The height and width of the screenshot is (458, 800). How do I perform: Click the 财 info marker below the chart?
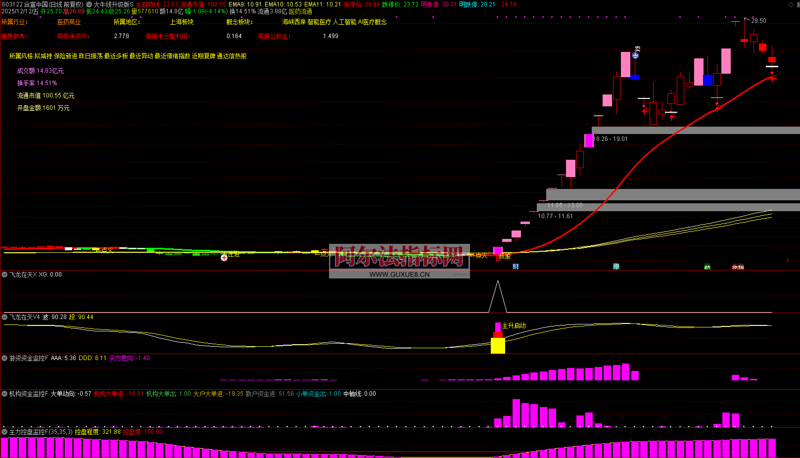516,267
